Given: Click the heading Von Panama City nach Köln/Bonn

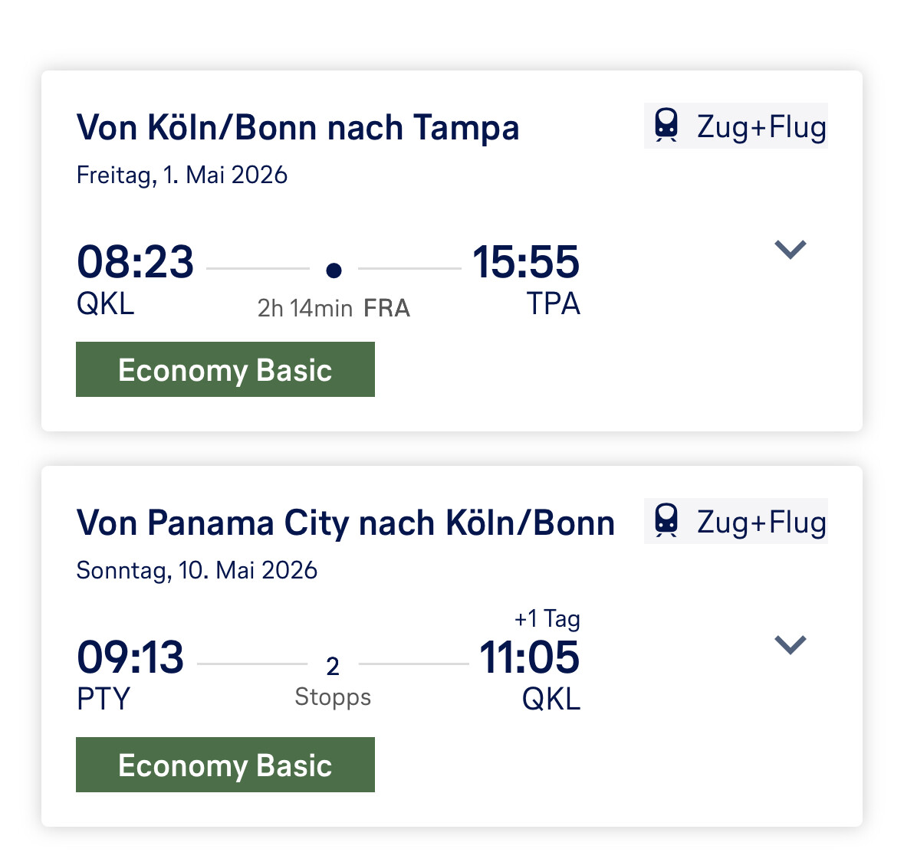Looking at the screenshot, I should click(x=345, y=523).
